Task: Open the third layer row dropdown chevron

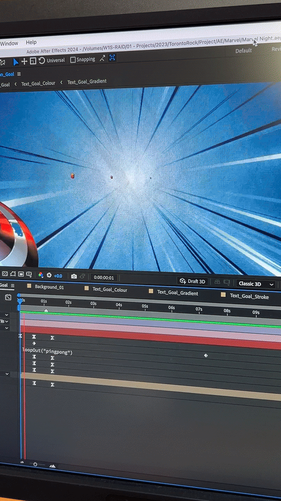Action: coord(7,328)
